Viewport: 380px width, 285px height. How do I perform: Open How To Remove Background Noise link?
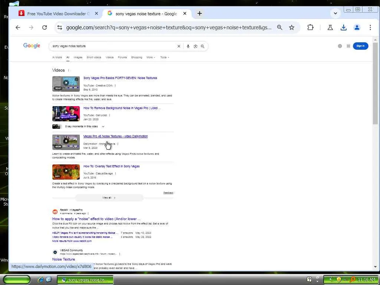[x=122, y=108]
